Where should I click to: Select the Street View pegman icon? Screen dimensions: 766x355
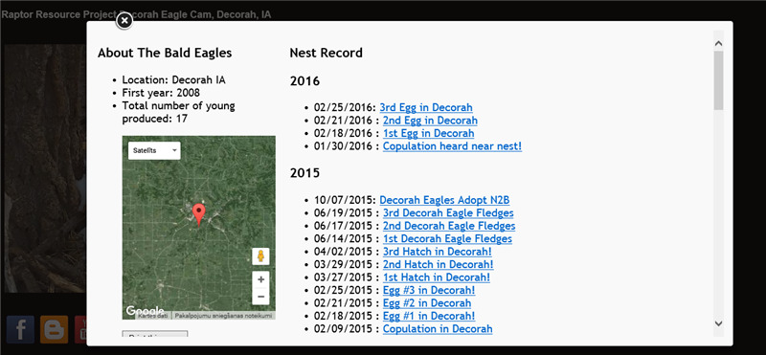tap(260, 256)
